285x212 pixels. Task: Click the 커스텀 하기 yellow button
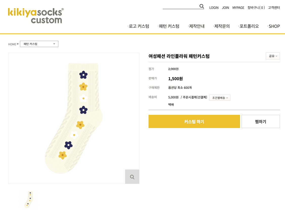coord(194,121)
